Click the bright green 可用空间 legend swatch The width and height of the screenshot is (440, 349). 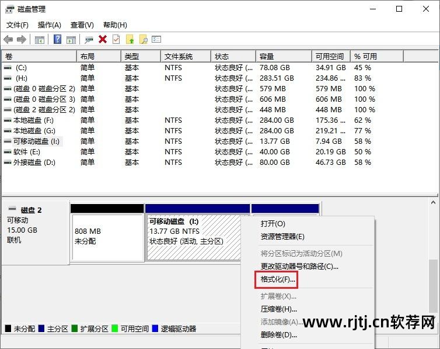pos(115,329)
